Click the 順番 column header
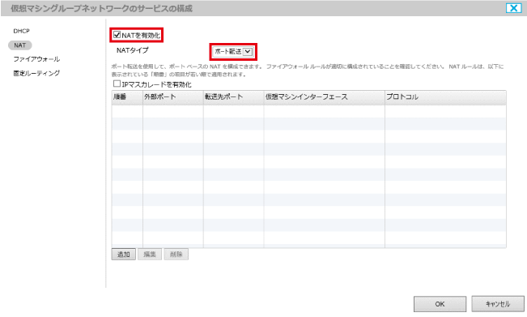The height and width of the screenshot is (317, 527). [127, 97]
